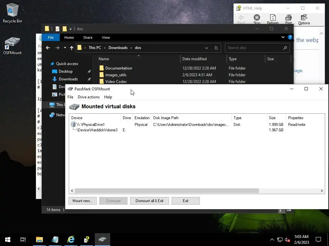Viewport: 329px width, 246px height.
Task: Switch to the Home ribbon tab
Action: 69,37
